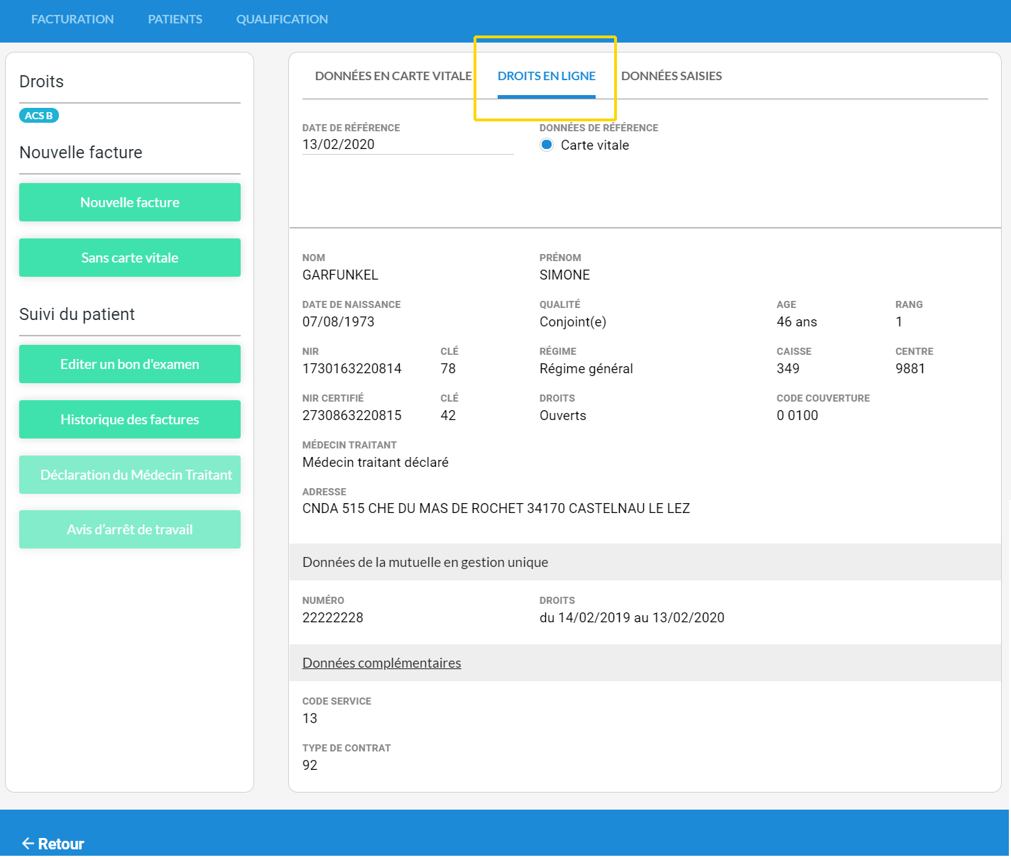The image size is (1011, 860).
Task: Click the Données de la mutuelle section header
Action: coord(425,562)
